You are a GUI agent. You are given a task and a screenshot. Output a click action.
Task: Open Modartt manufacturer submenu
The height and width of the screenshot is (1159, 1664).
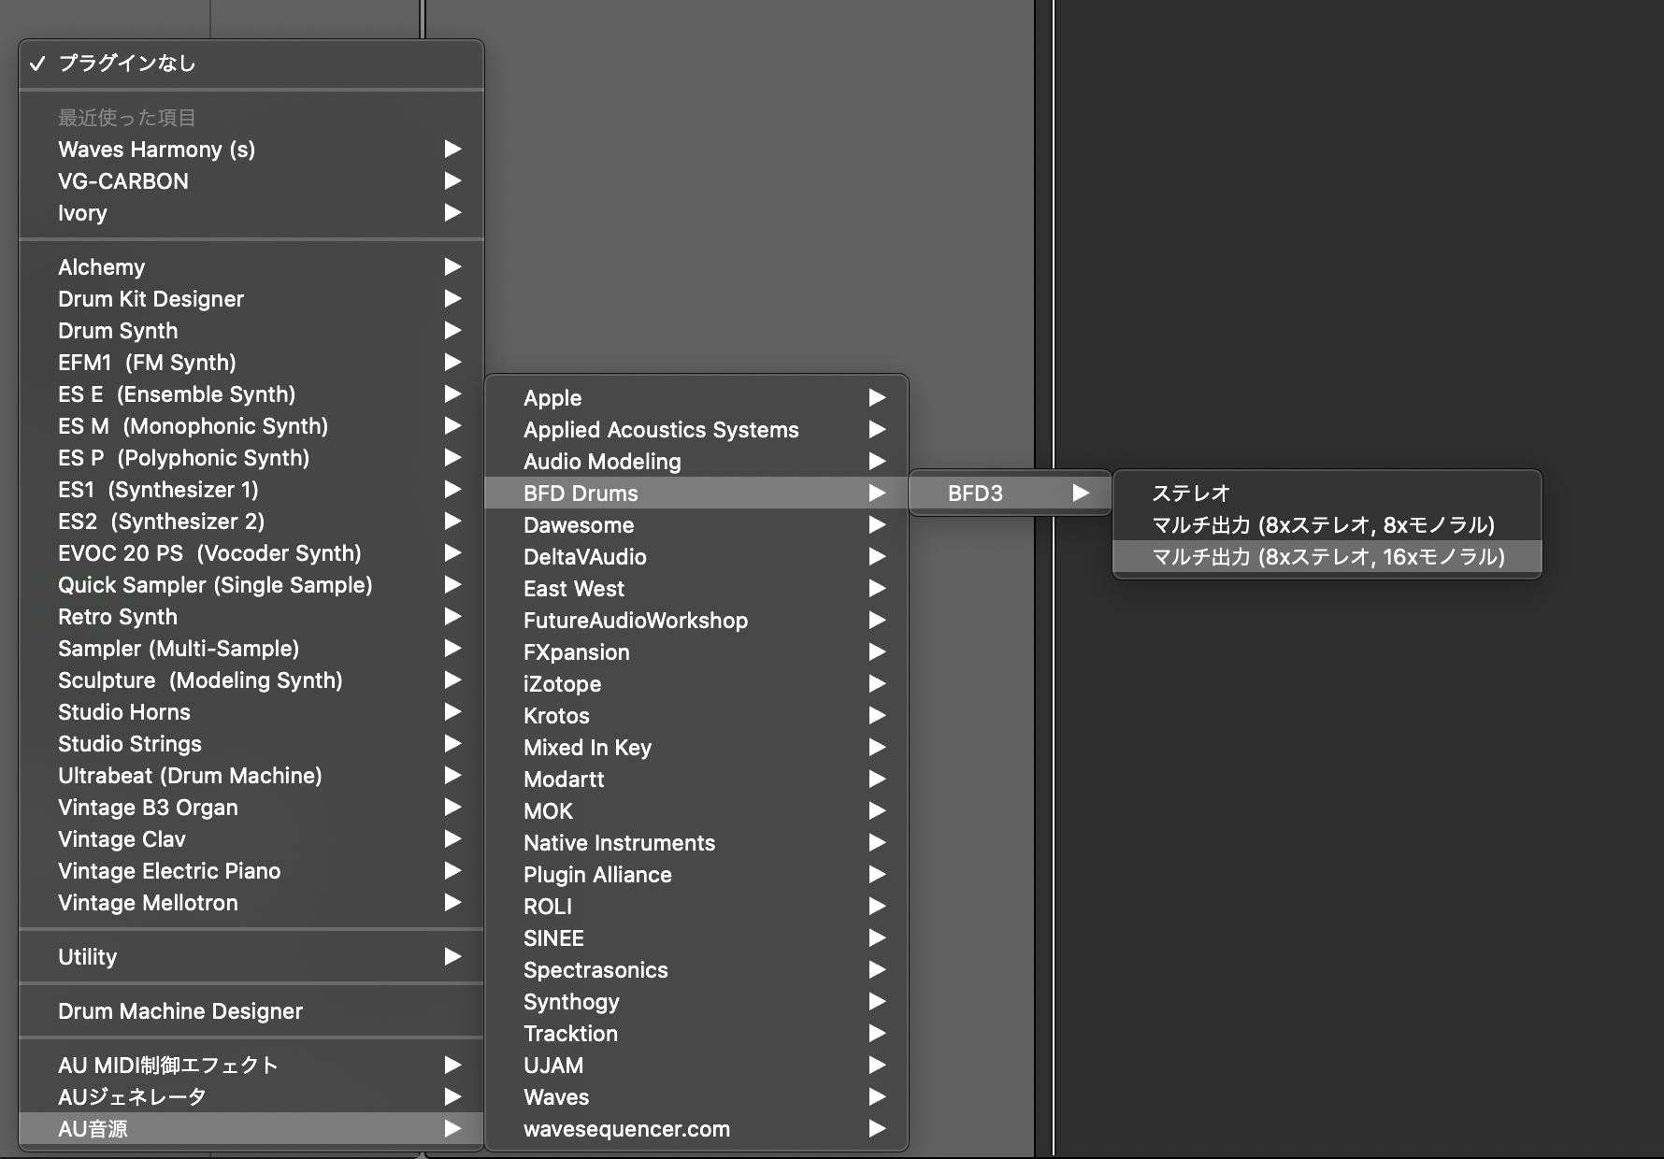pos(696,780)
